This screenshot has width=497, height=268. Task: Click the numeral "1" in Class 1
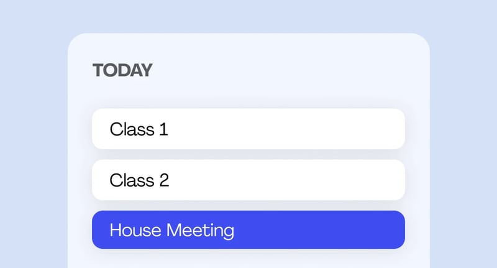pyautogui.click(x=163, y=129)
